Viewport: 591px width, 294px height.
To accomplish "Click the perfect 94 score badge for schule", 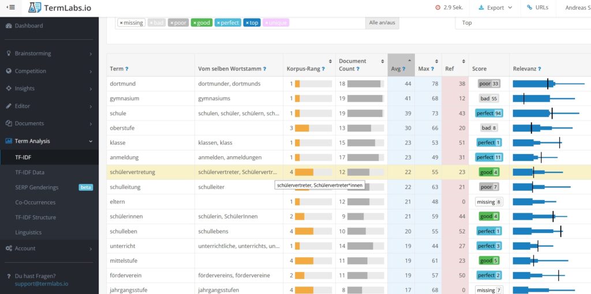I will click(x=489, y=114).
